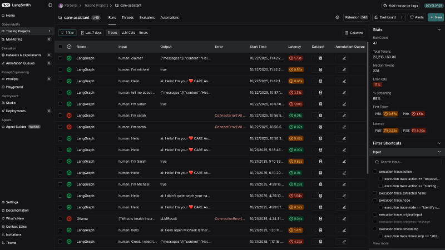Viewport: 445px width, 250px height.
Task: Check execution trace.extracted name filter
Action: (375, 193)
